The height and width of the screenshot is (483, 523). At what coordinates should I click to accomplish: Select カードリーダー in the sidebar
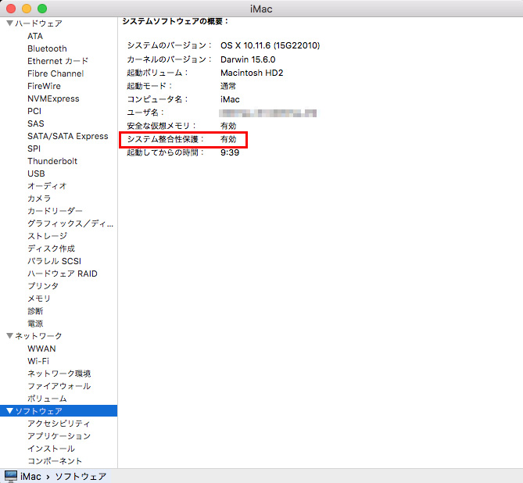pyautogui.click(x=55, y=211)
